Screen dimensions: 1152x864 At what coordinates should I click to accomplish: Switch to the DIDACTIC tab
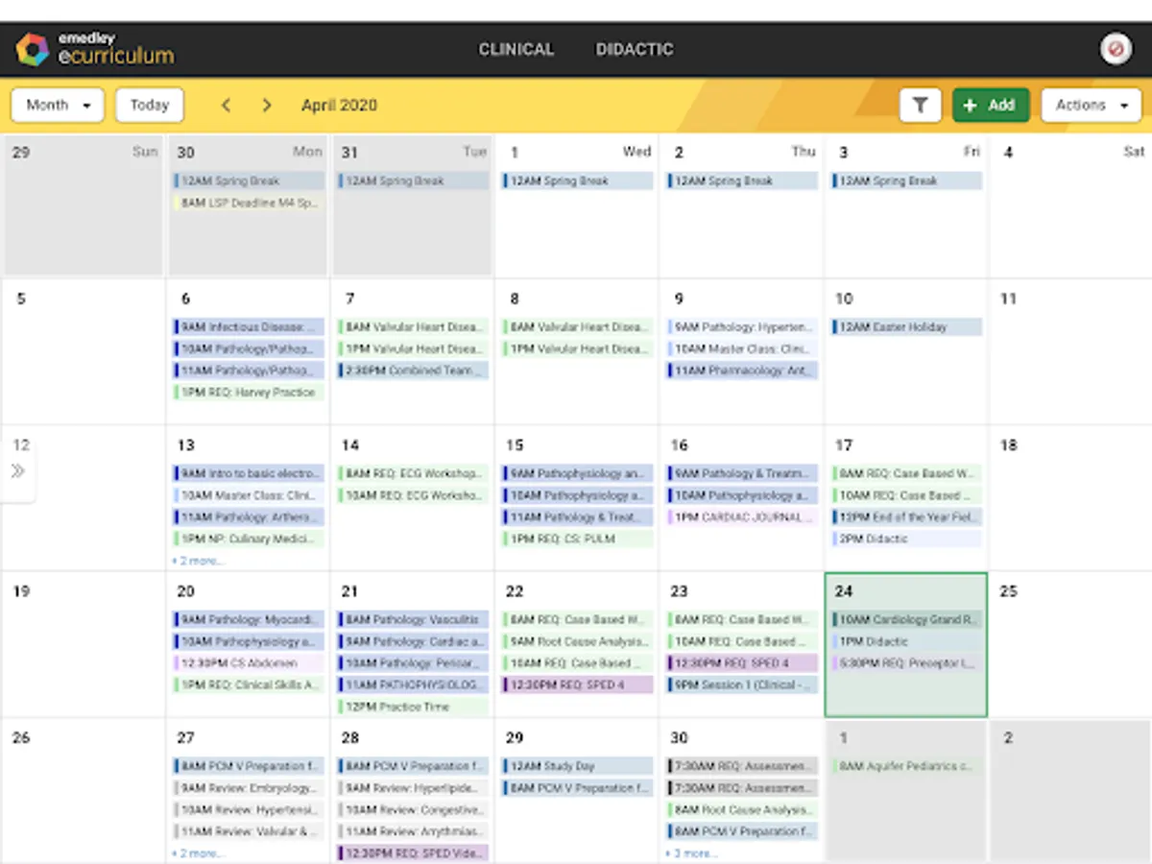pos(634,49)
